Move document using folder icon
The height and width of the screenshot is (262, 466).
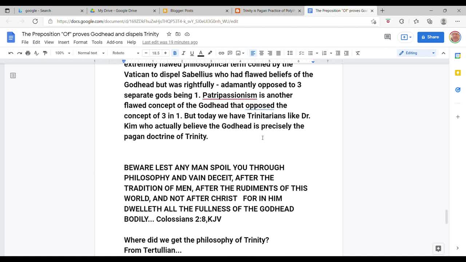[178, 34]
